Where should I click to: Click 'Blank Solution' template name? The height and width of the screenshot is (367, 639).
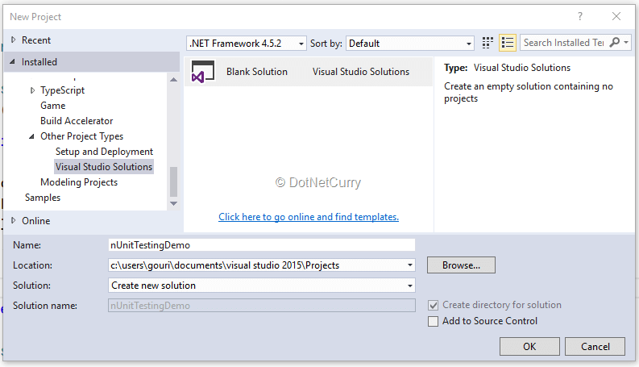pyautogui.click(x=257, y=72)
